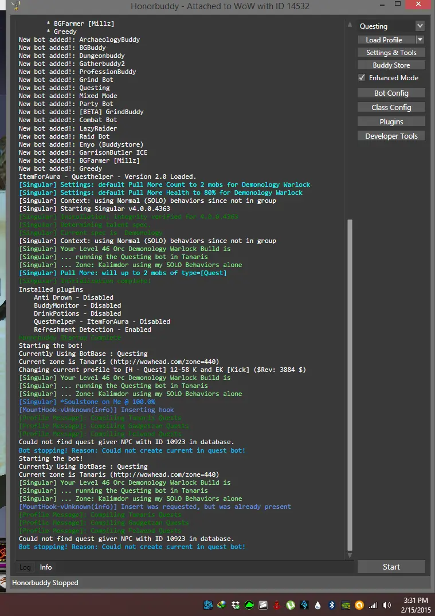
Task: Toggle the Enhanced Mode checkbox
Action: [362, 78]
